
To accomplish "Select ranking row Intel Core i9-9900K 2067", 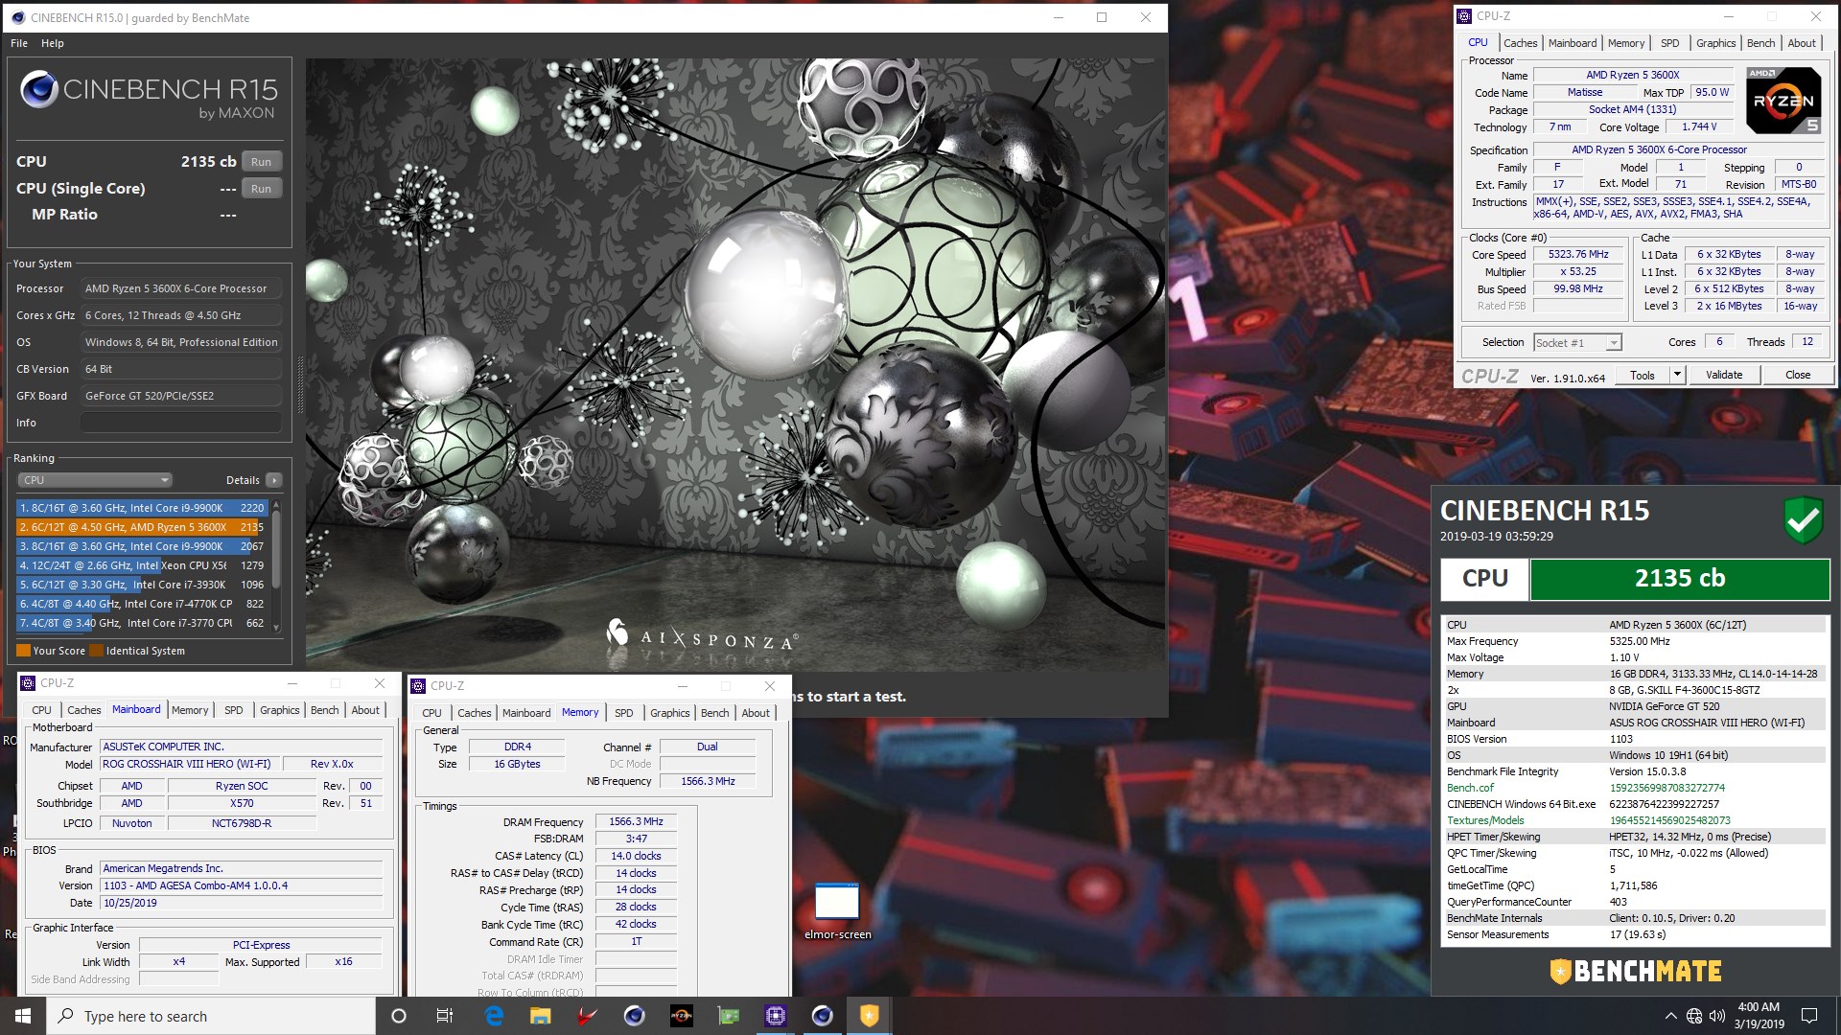I will (142, 546).
